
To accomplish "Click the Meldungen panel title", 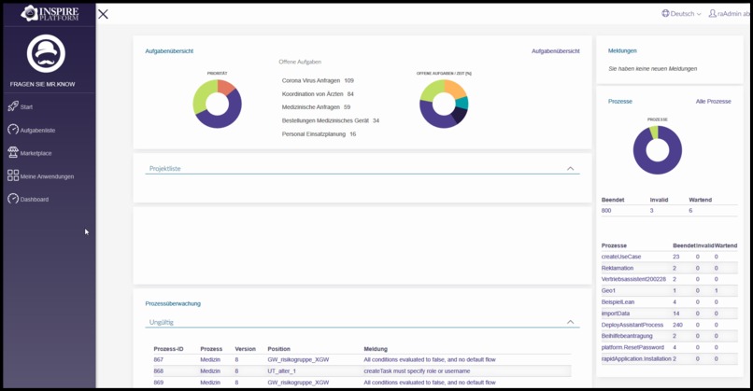I will (622, 50).
